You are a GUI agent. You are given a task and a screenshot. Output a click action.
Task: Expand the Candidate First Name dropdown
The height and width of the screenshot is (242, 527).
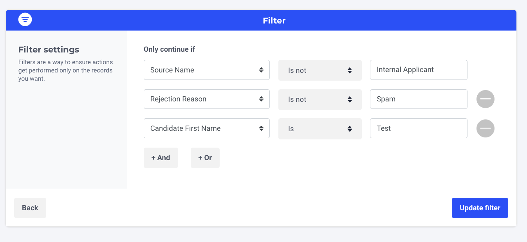[206, 128]
